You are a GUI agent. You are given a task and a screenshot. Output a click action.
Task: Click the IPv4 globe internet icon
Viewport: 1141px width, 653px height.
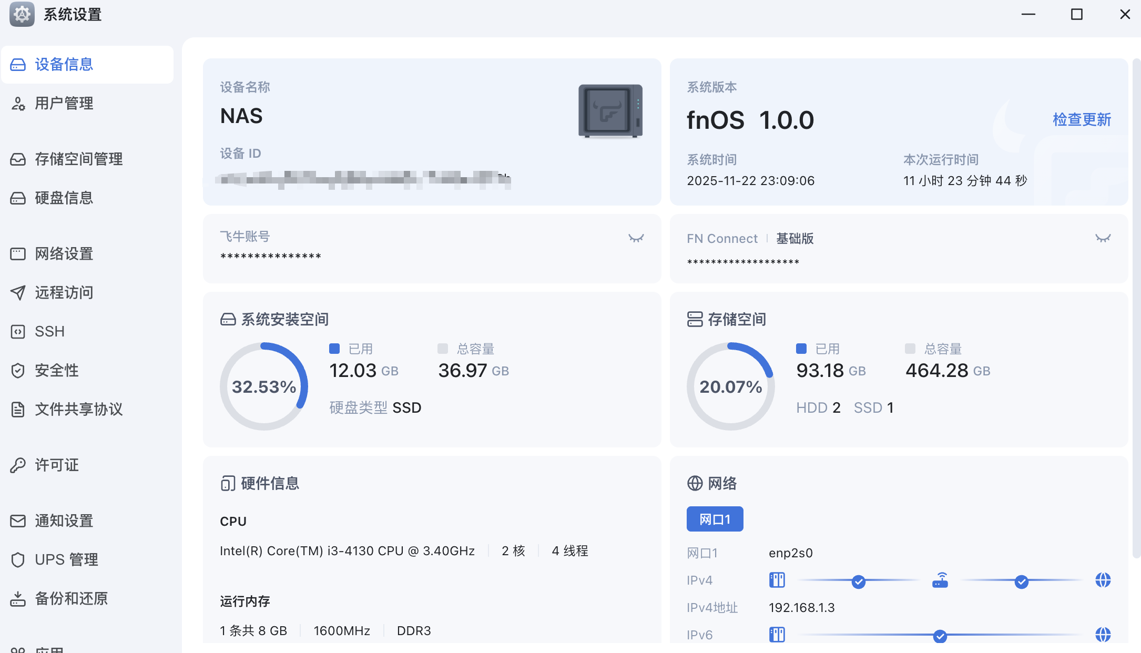(x=1103, y=580)
